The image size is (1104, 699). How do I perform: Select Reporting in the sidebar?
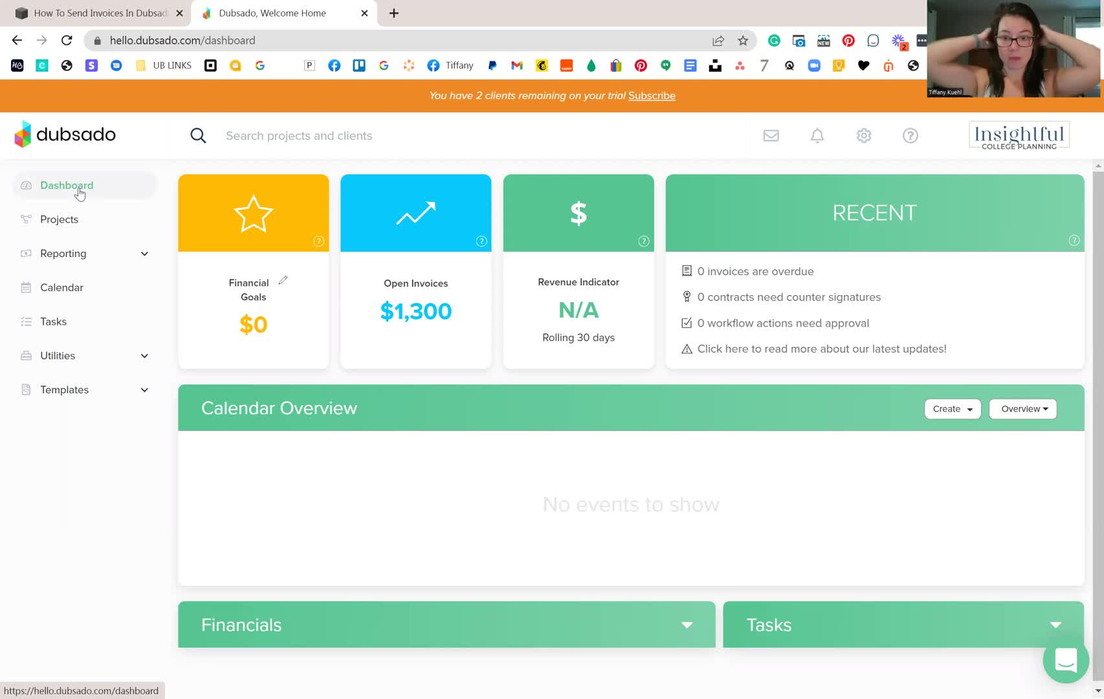[x=63, y=254]
